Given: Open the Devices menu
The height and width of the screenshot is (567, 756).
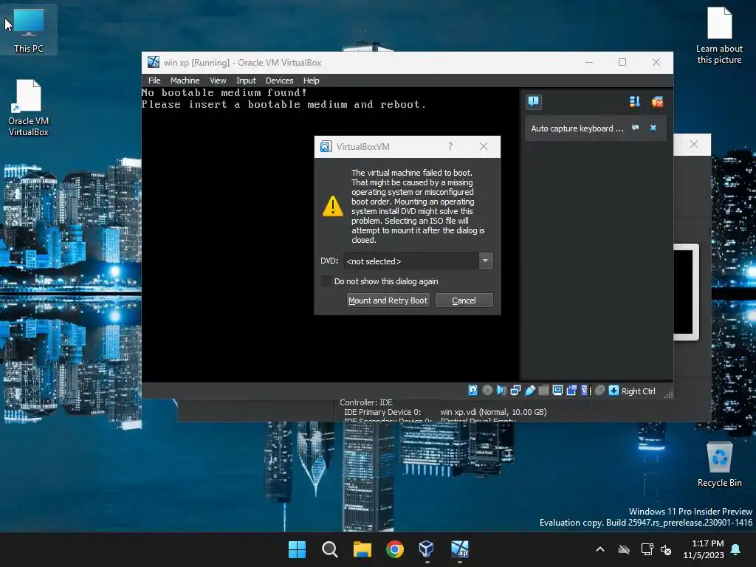Looking at the screenshot, I should (x=279, y=80).
